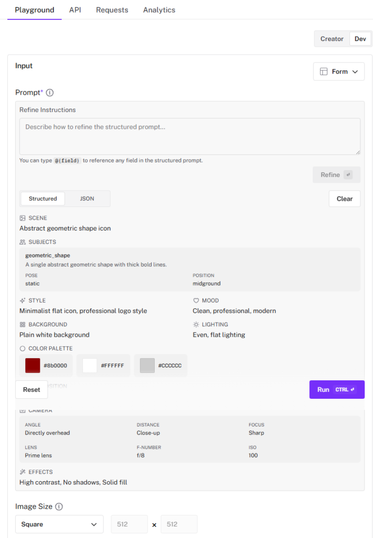Switch to Dev mode
This screenshot has height=538, width=373.
point(360,39)
